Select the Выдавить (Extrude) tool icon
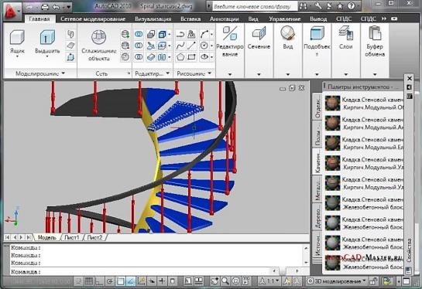Image resolution: width=422 pixels, height=289 pixels. [47, 37]
